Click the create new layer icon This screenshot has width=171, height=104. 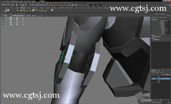167,75
